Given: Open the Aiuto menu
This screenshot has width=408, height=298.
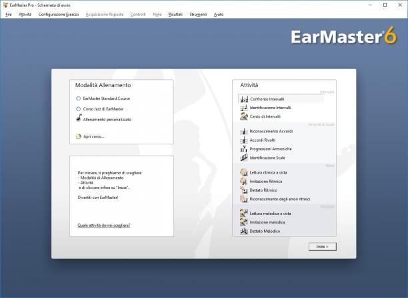Looking at the screenshot, I should tap(219, 14).
